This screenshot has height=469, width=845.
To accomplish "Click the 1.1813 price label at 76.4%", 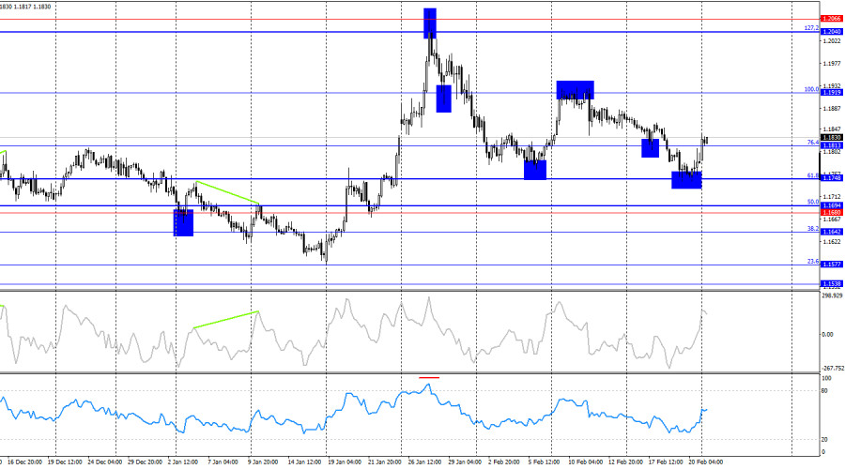I will tap(830, 146).
